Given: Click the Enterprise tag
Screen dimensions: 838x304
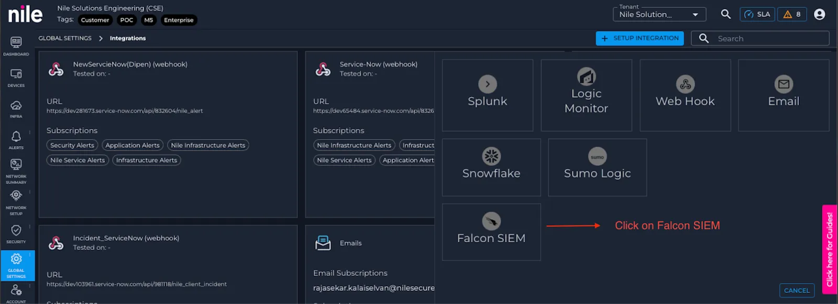Looking at the screenshot, I should [179, 20].
